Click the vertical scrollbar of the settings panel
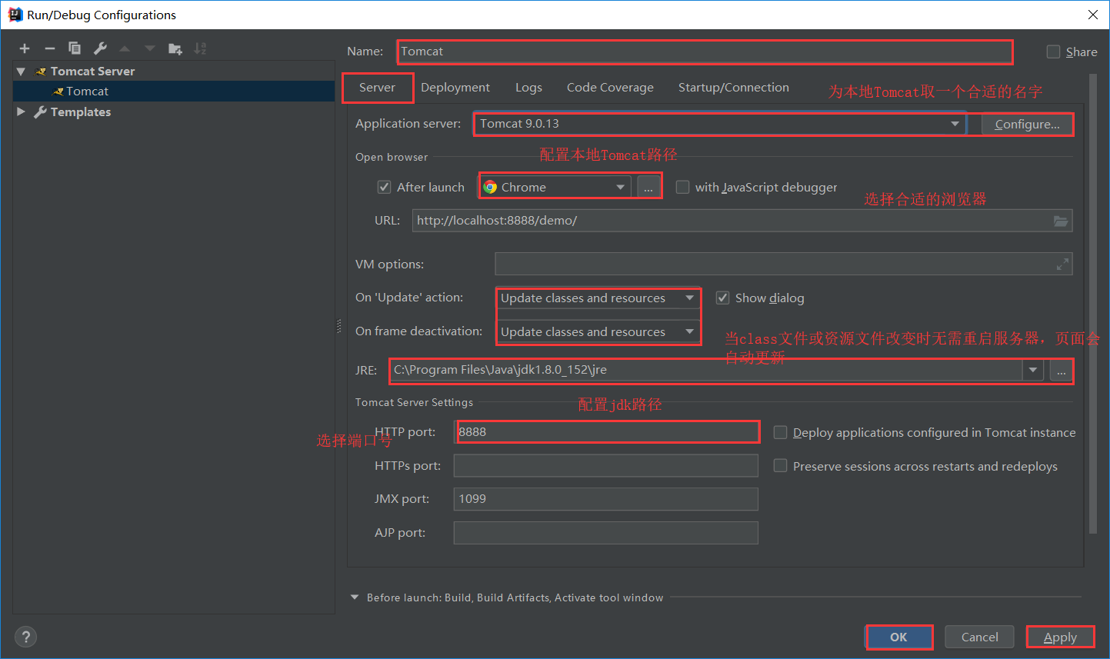Viewport: 1110px width, 659px height. 1093,304
